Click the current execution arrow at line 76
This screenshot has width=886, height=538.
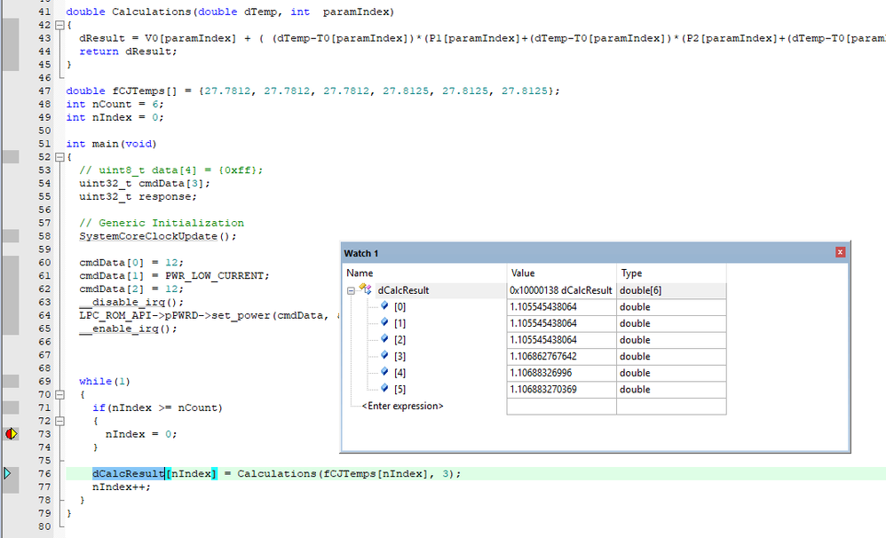click(7, 473)
